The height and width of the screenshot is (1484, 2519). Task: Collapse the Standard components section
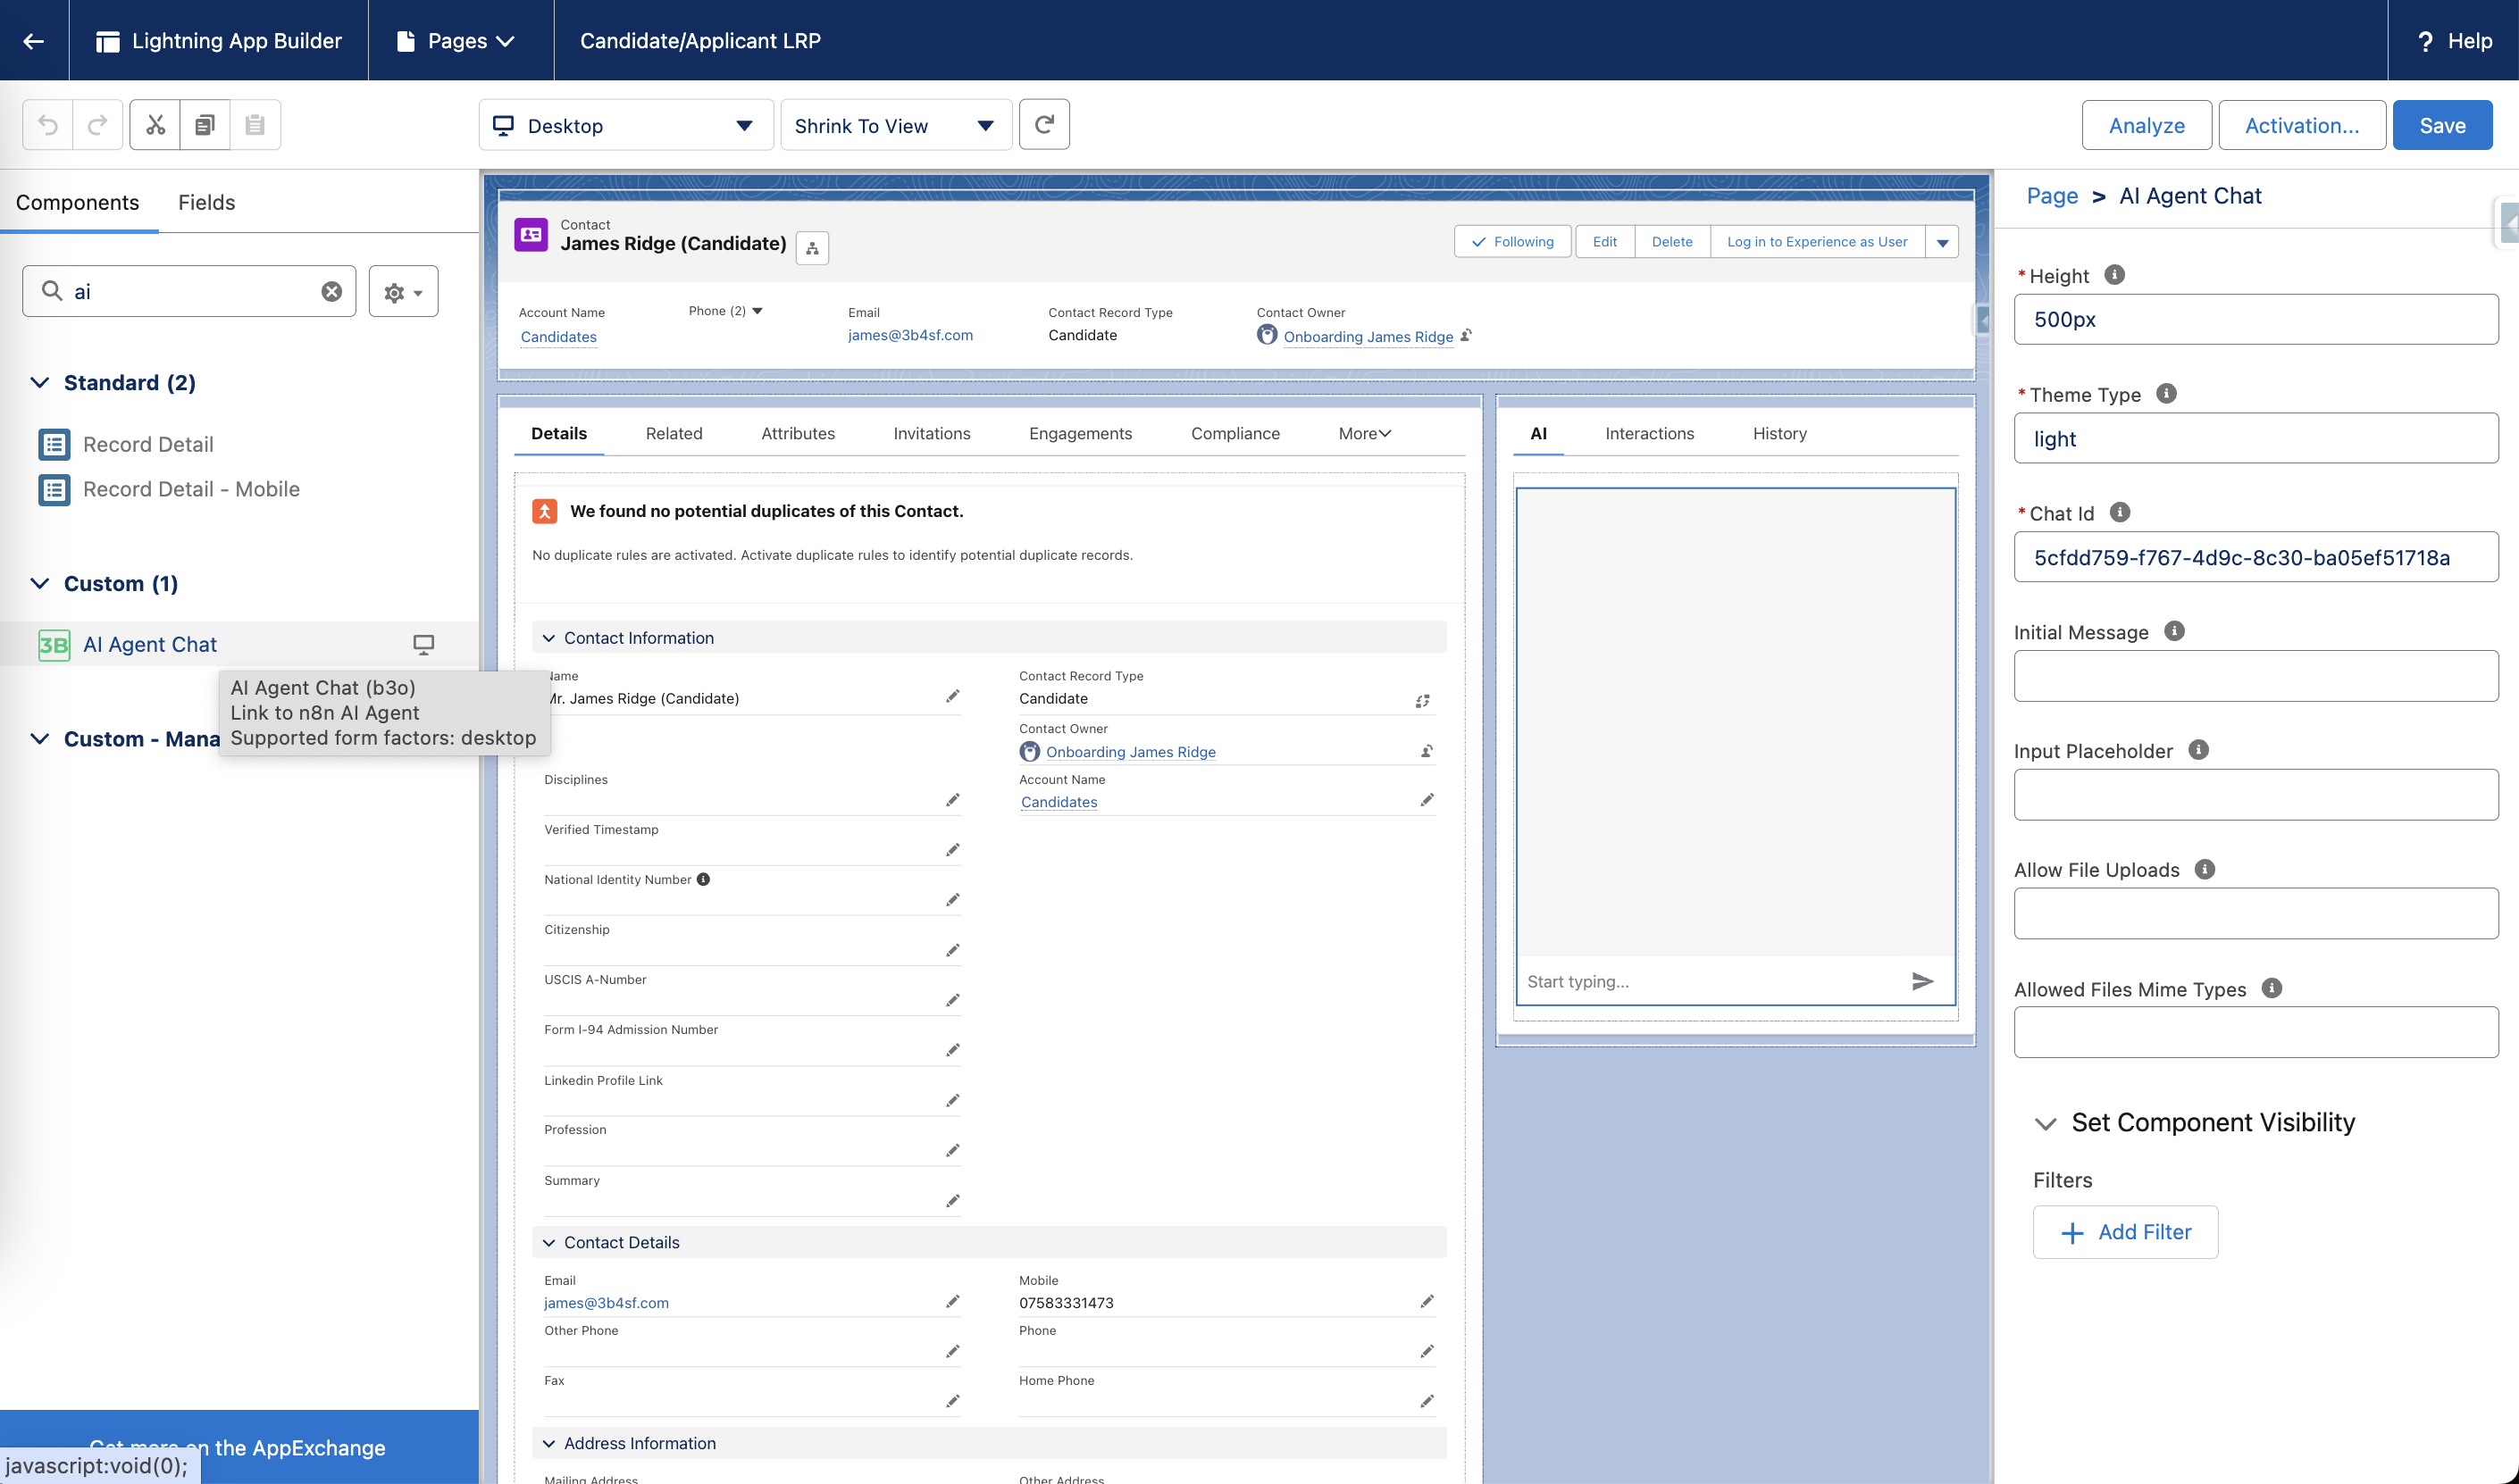(x=40, y=383)
